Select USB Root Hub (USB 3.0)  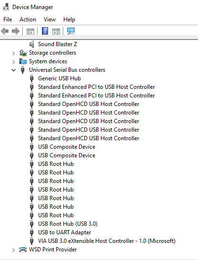68,224
